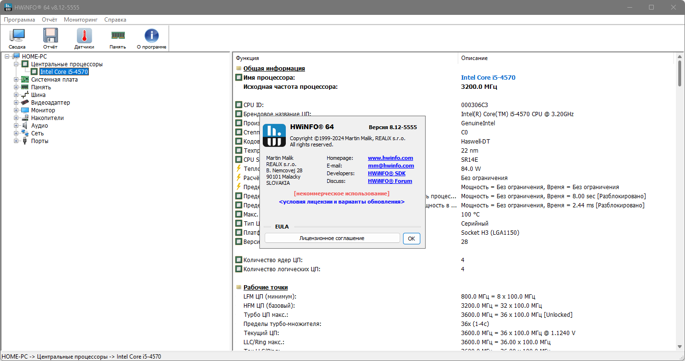Expand the Шина tree node
This screenshot has height=361, width=685.
pyautogui.click(x=16, y=95)
